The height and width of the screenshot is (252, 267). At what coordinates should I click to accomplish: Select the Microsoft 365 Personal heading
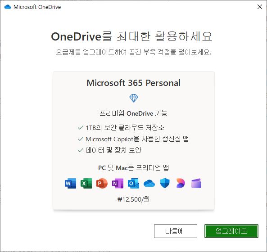[x=134, y=83]
